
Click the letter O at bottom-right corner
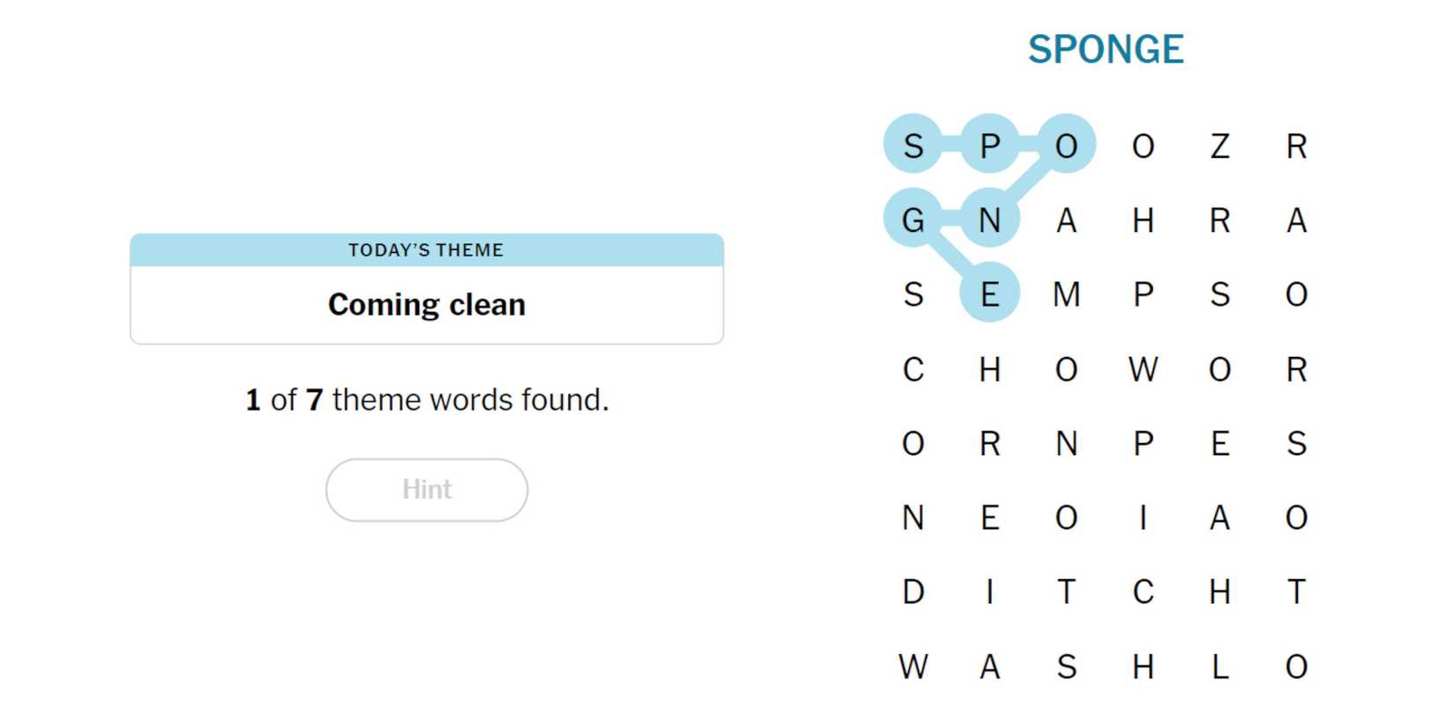1297,666
